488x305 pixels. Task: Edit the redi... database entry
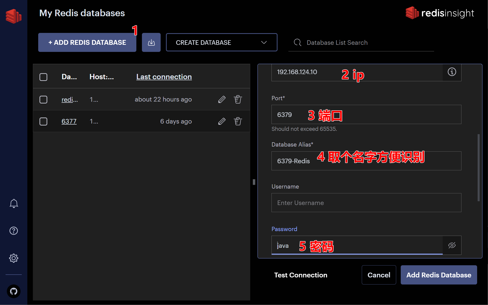click(222, 99)
